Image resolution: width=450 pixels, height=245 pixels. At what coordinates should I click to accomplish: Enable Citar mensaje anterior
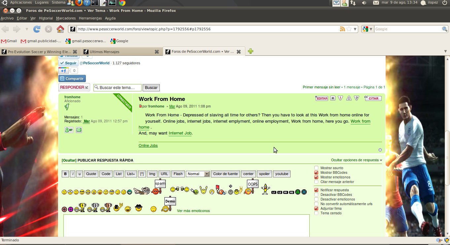[x=316, y=182]
